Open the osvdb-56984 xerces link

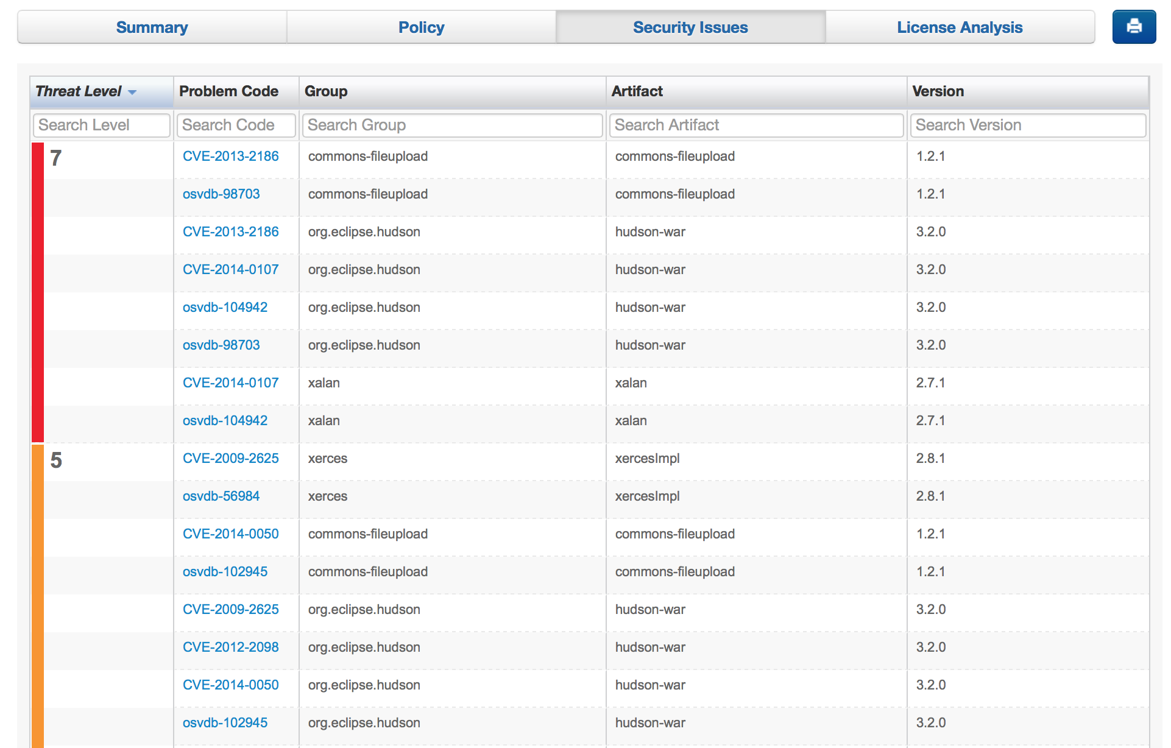(221, 496)
